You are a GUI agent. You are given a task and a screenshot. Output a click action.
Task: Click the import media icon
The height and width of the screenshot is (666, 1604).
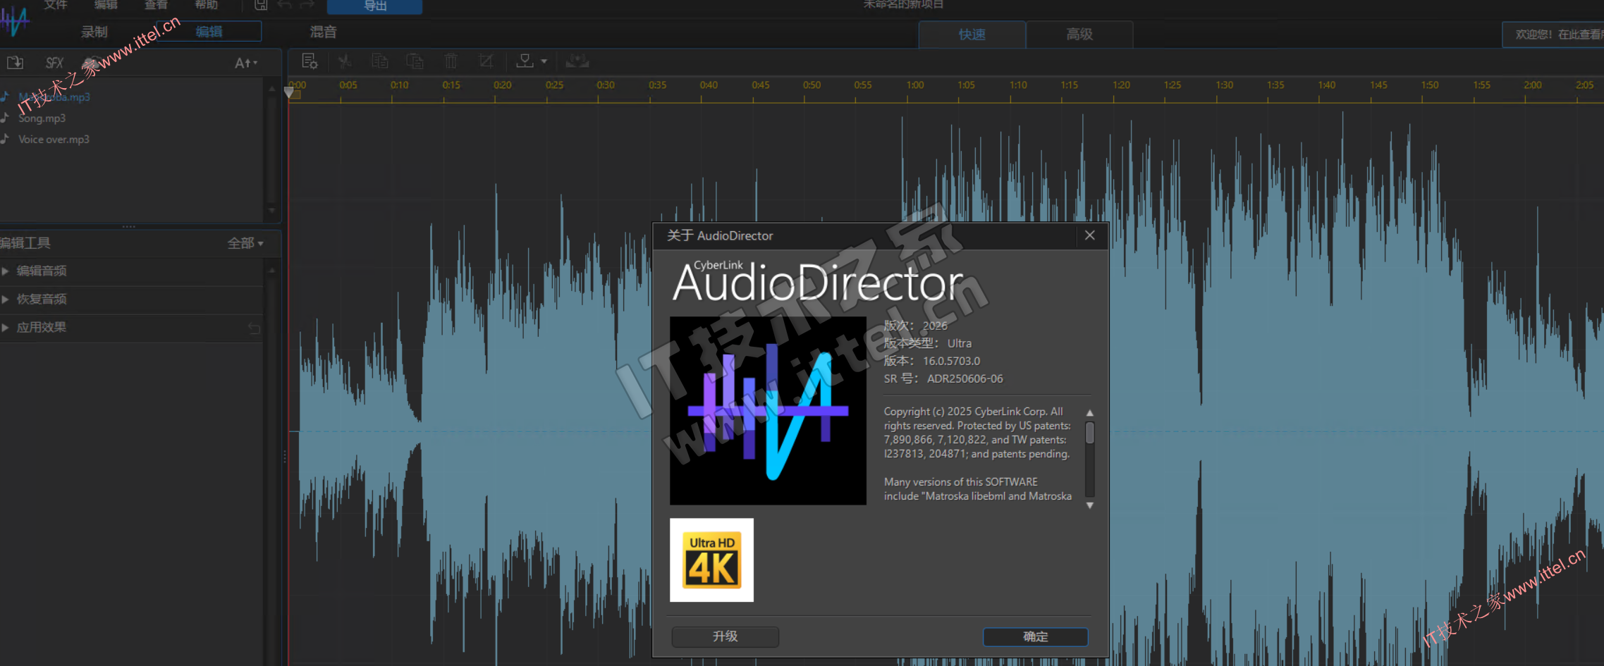[x=15, y=63]
